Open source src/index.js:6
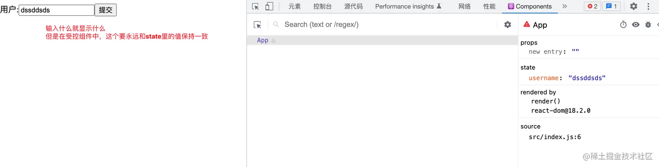Image resolution: width=659 pixels, height=167 pixels. [x=555, y=137]
